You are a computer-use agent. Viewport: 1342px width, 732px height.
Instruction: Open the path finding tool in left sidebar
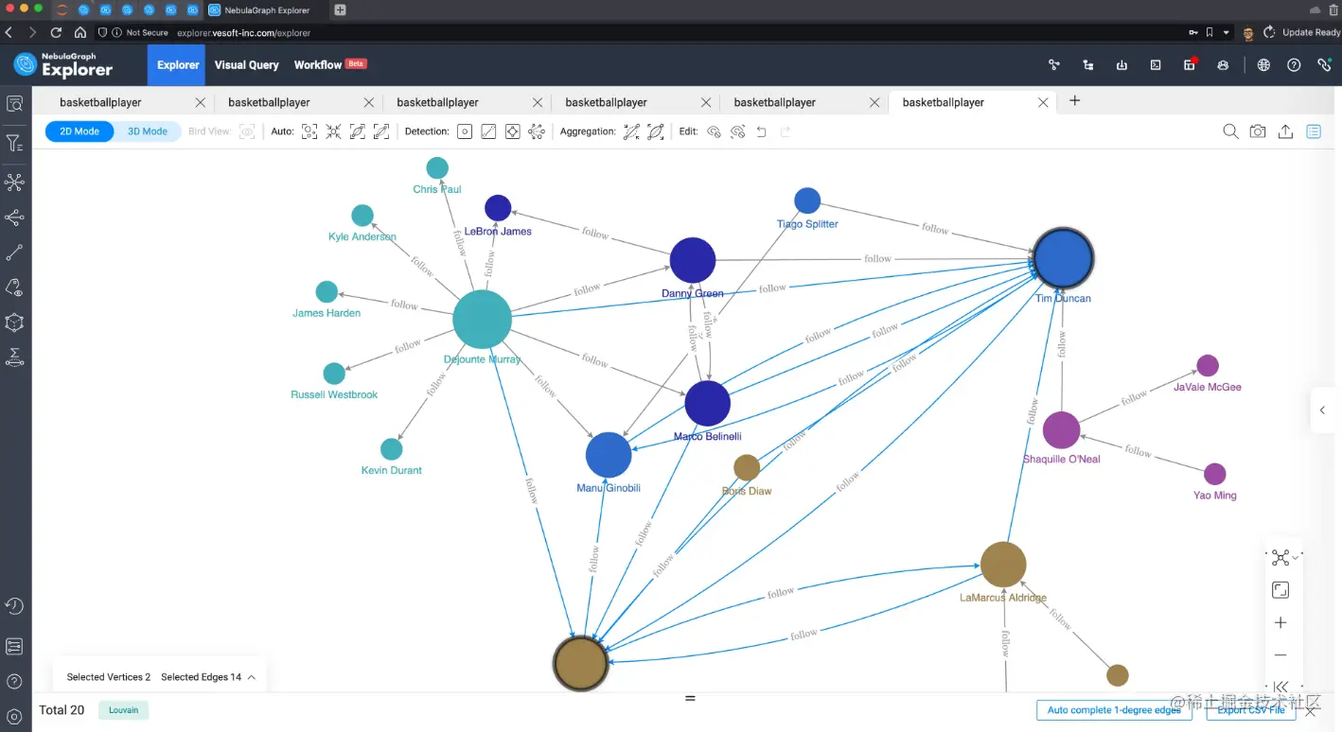pyautogui.click(x=14, y=253)
